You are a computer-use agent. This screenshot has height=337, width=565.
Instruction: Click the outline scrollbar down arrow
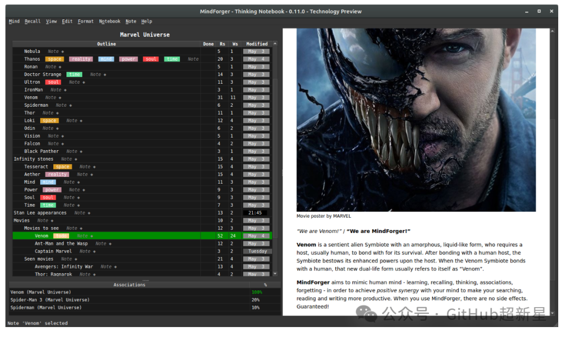pos(275,274)
